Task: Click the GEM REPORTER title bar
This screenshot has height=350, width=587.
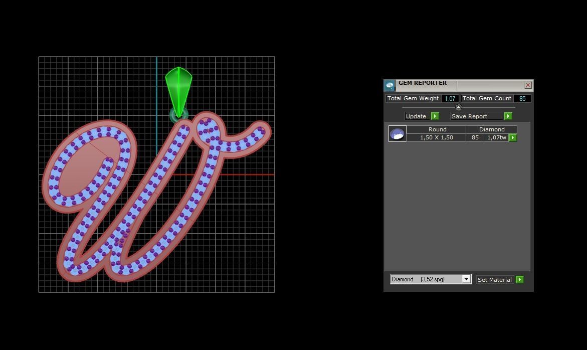Action: [x=459, y=85]
